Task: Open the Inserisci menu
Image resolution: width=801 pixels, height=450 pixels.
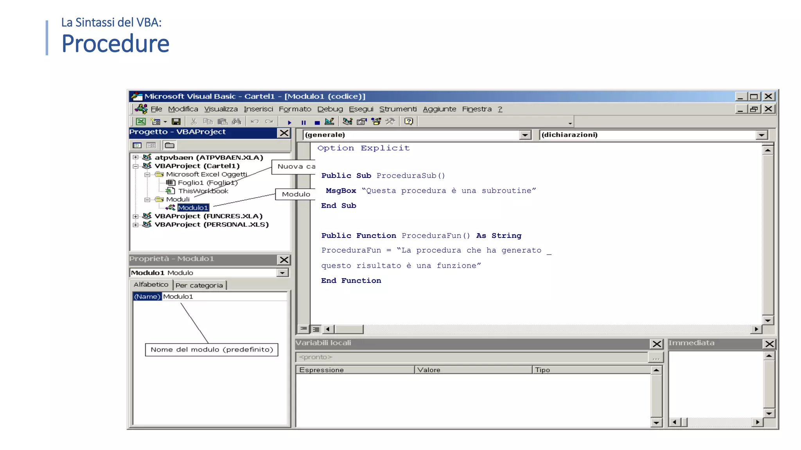Action: (258, 109)
